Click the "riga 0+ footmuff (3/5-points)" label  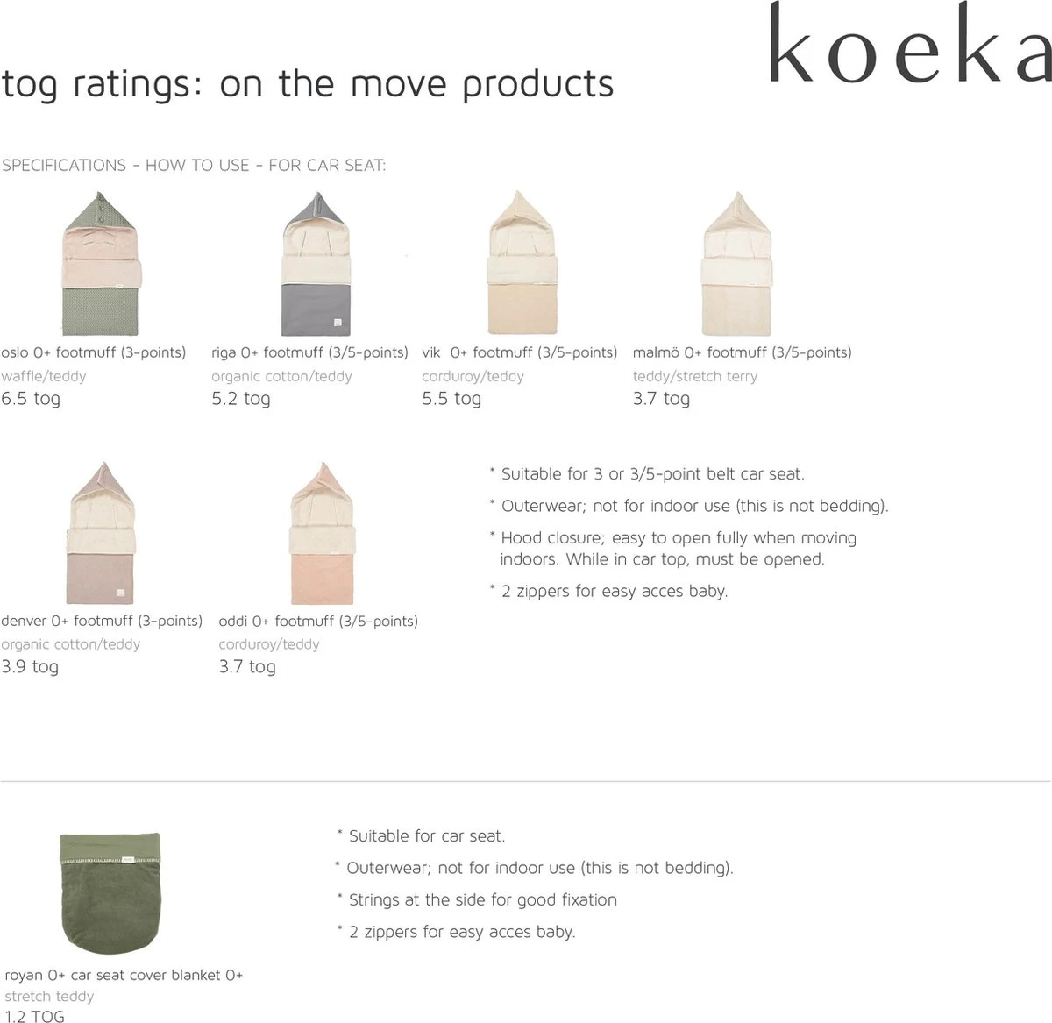309,352
